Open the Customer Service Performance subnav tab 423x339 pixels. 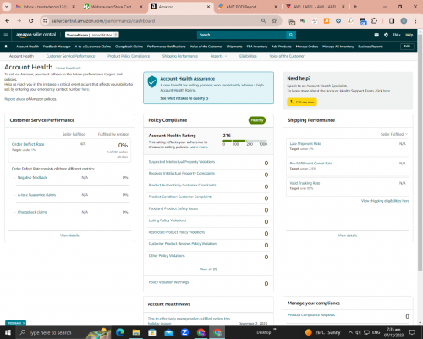click(x=70, y=56)
